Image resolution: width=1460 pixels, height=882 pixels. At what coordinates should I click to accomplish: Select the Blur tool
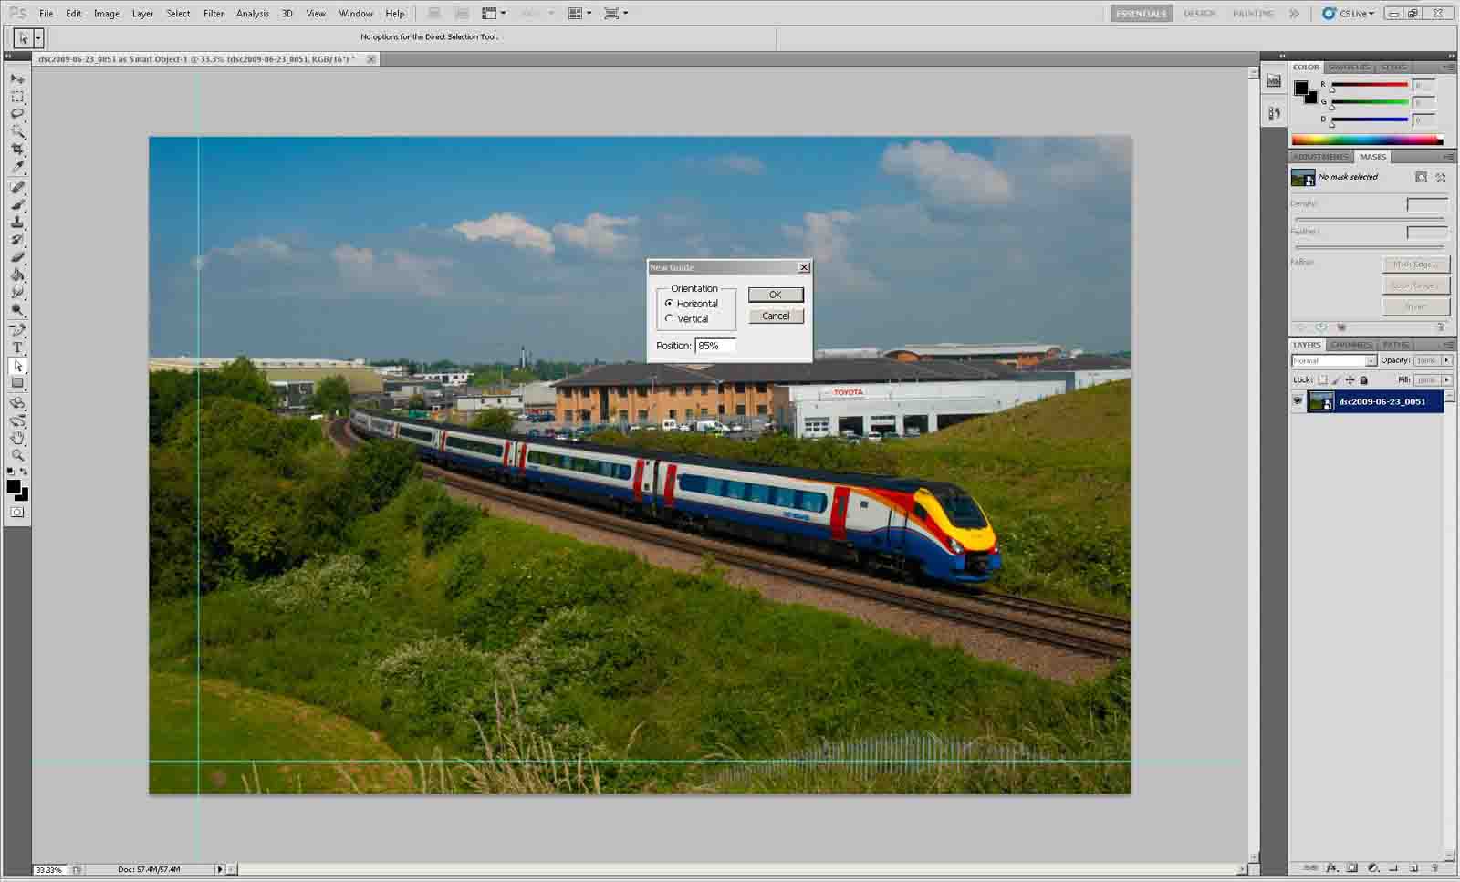coord(17,292)
